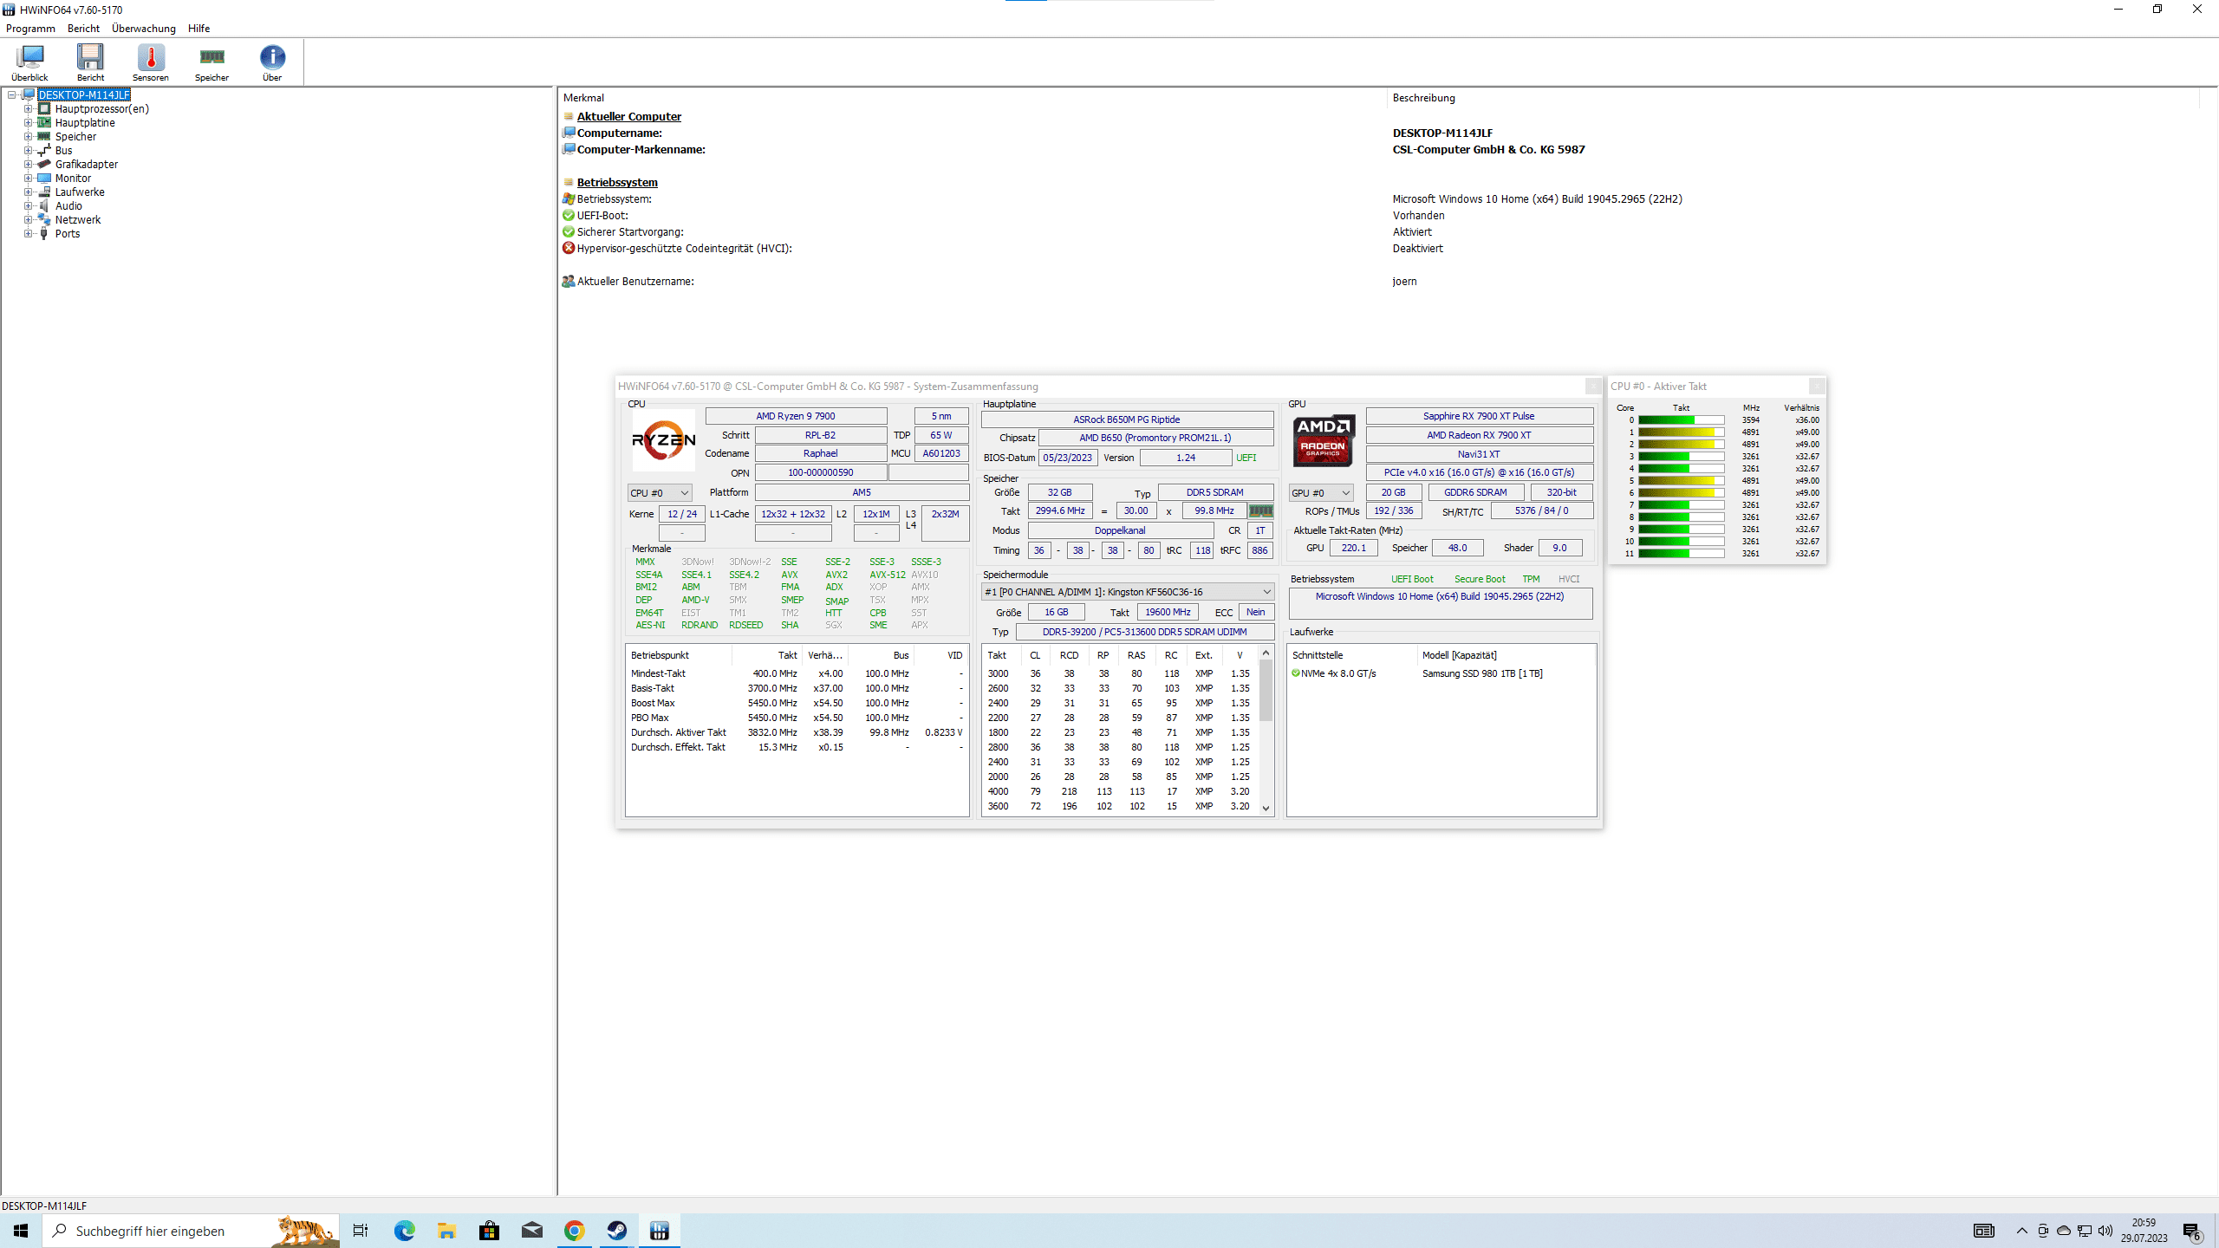Screen dimensions: 2219x1248
Task: Open the Hilfe menu
Action: pos(198,29)
